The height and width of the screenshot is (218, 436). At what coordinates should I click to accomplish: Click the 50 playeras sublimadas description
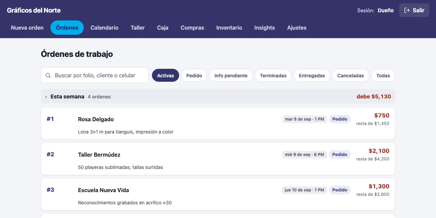pyautogui.click(x=121, y=167)
